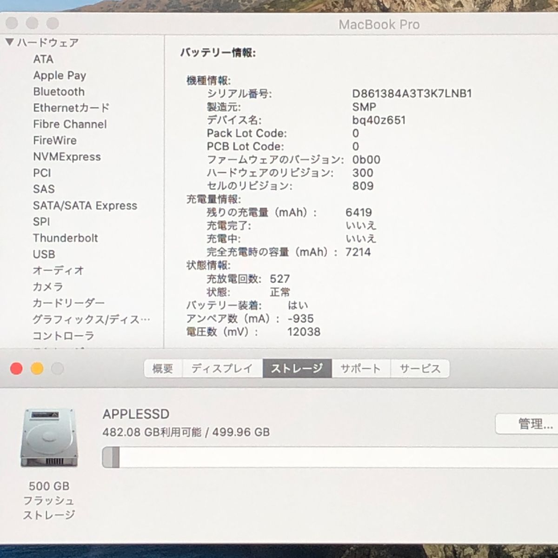Click cell revision value 809
The height and width of the screenshot is (558, 558).
click(363, 186)
